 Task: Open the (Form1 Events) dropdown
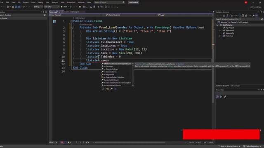[x=131, y=15]
